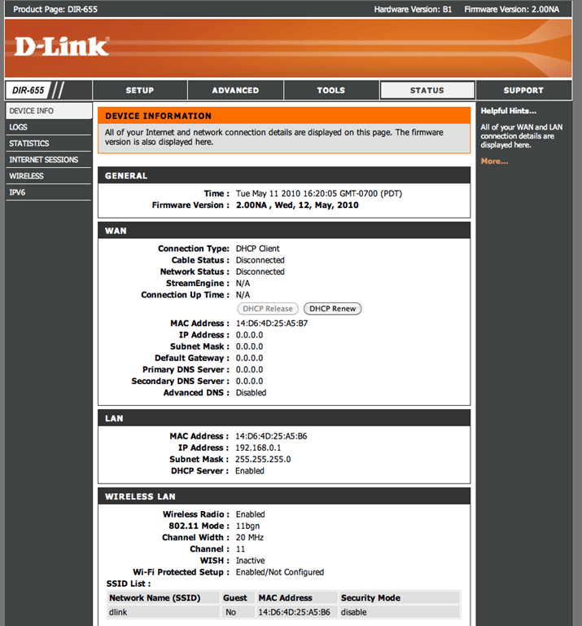Click Helpful Hints heading
This screenshot has height=626, width=582.
[508, 111]
